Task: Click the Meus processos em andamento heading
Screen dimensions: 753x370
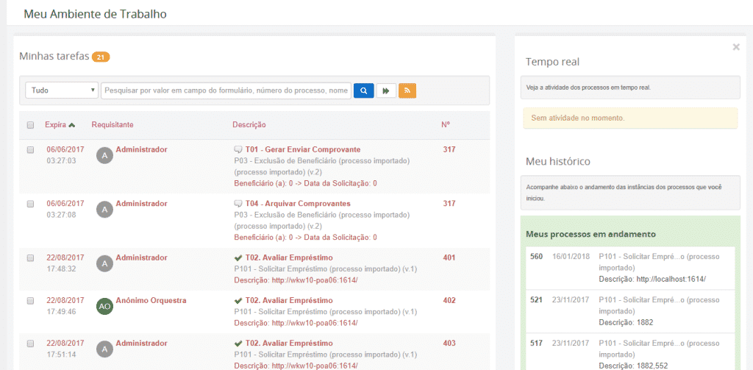Action: 590,235
